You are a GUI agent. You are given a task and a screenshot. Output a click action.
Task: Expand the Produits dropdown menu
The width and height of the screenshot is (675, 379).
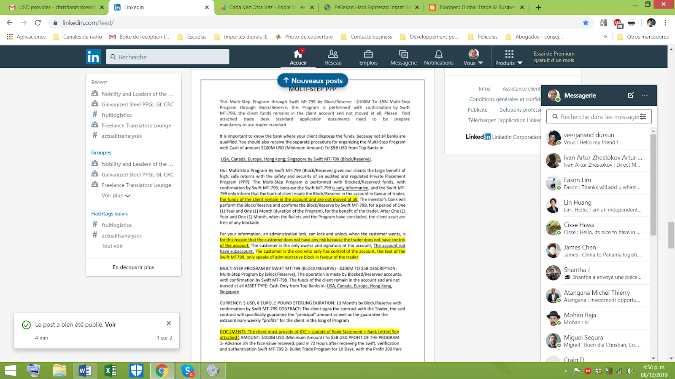tap(509, 57)
